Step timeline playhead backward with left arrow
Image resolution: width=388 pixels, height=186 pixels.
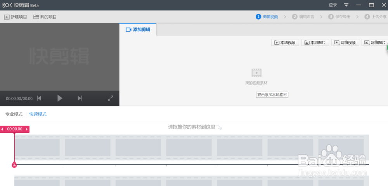click(2, 129)
